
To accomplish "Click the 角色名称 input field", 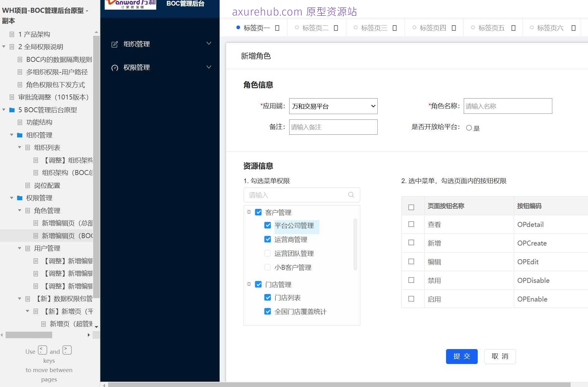I will 508,106.
